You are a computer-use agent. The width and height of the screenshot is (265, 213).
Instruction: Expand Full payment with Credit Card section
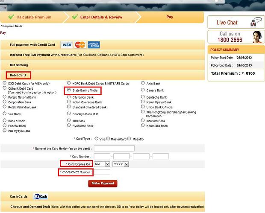click(103, 45)
